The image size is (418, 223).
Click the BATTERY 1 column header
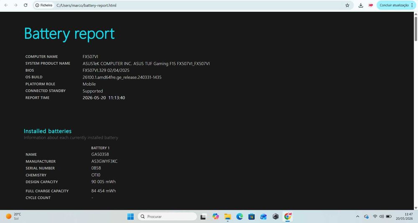(100, 148)
